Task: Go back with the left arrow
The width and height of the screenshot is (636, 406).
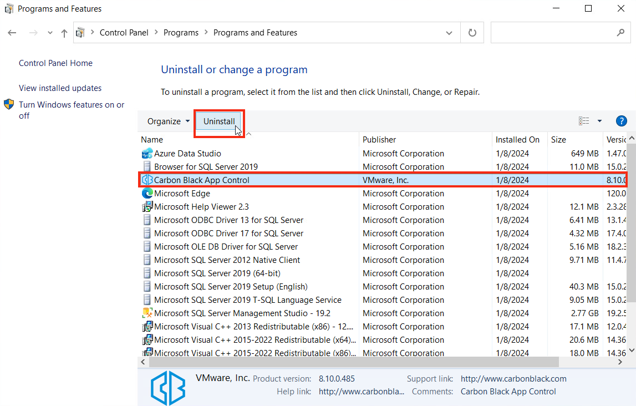Action: pyautogui.click(x=12, y=33)
